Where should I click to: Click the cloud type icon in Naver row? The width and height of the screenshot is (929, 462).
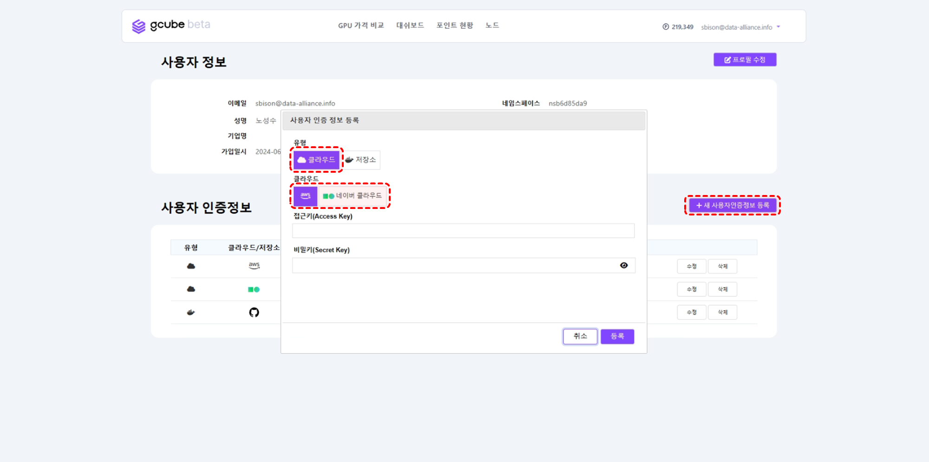(191, 289)
